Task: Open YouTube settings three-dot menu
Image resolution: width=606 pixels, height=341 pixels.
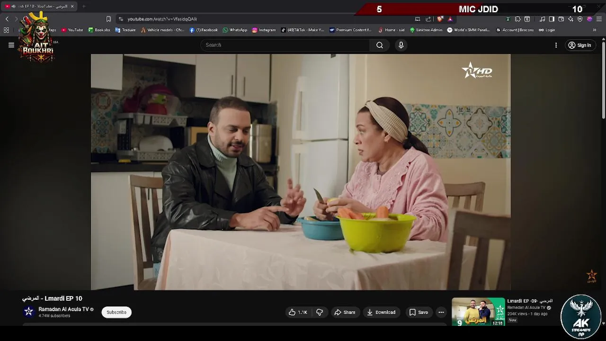Action: [556, 45]
